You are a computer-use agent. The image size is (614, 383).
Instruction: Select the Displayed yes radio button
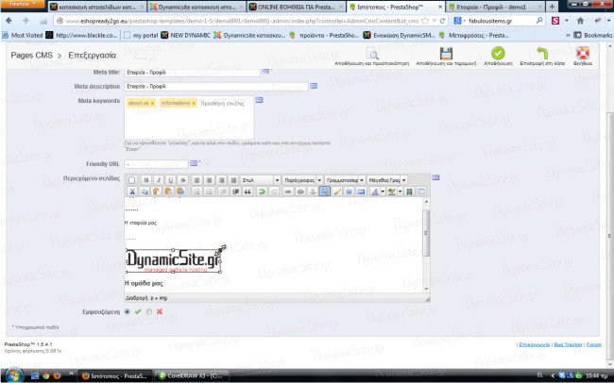pyautogui.click(x=127, y=312)
